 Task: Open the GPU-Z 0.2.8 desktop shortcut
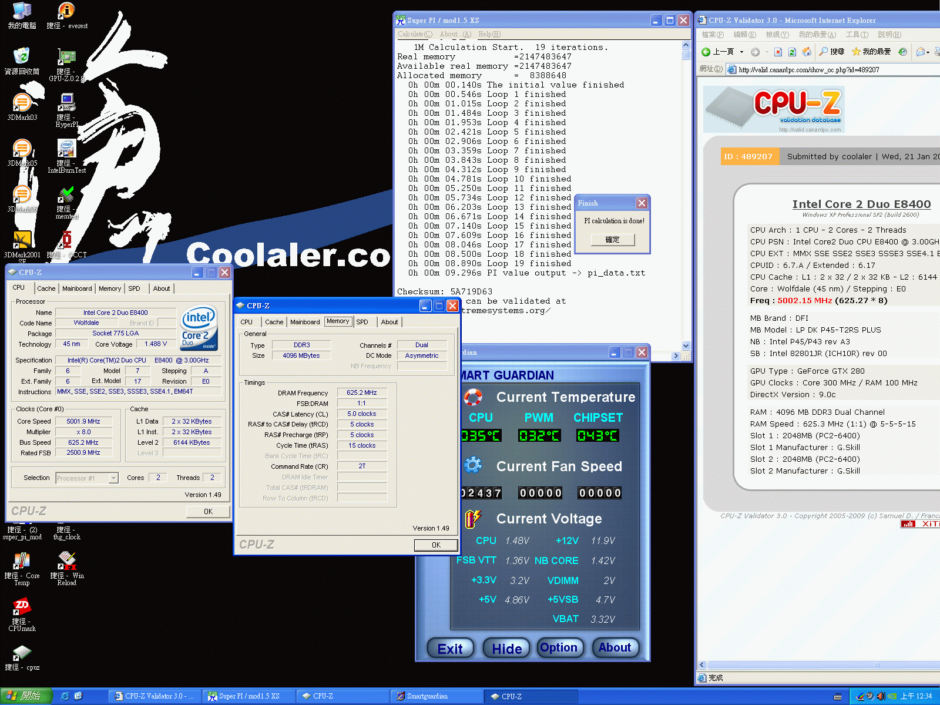tap(66, 65)
